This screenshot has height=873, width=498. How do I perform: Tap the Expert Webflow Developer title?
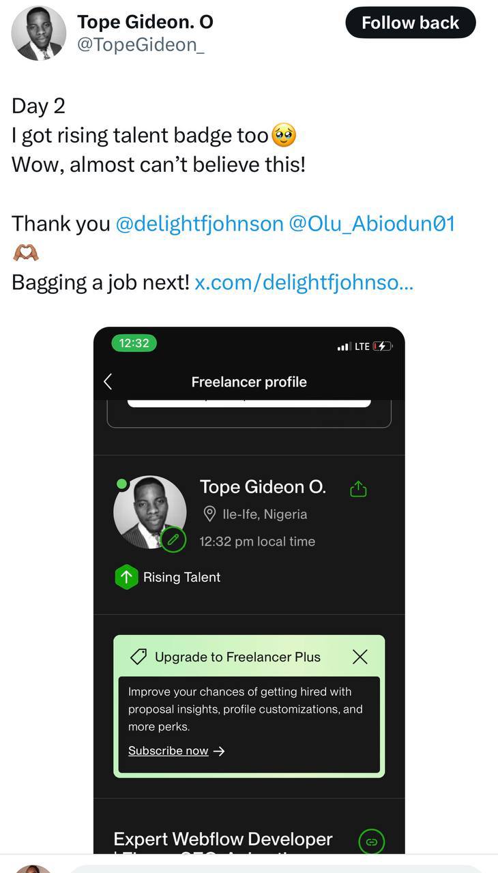[223, 839]
